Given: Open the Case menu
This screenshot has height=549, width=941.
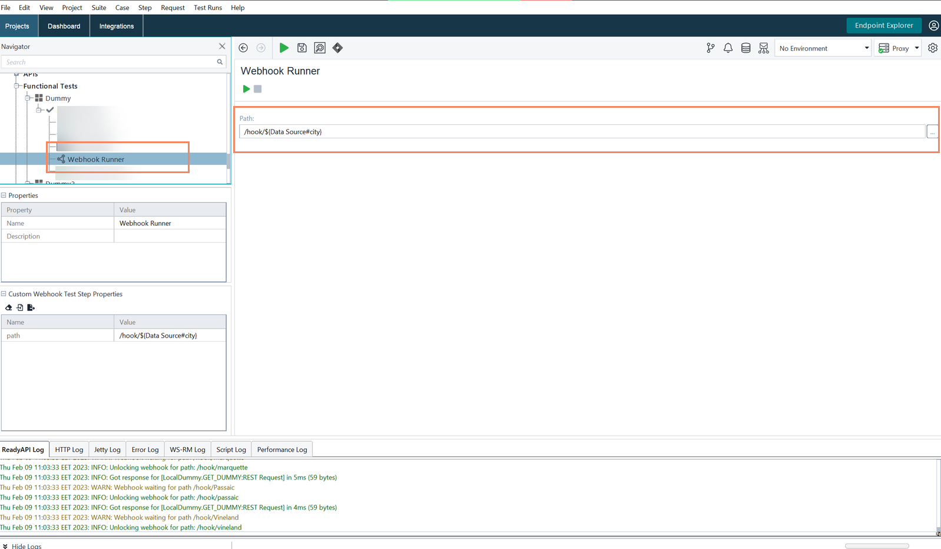Looking at the screenshot, I should click(x=122, y=8).
